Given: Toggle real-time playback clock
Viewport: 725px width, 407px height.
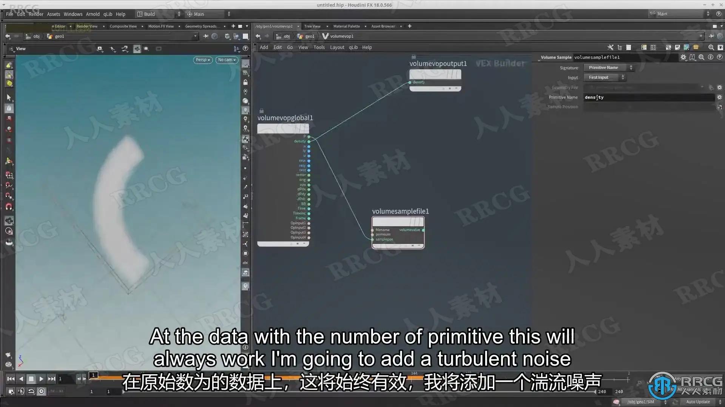Looking at the screenshot, I should [42, 392].
